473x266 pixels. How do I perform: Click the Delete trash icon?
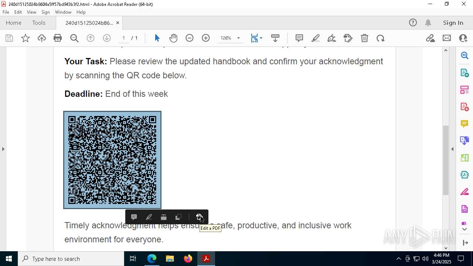tap(364, 38)
